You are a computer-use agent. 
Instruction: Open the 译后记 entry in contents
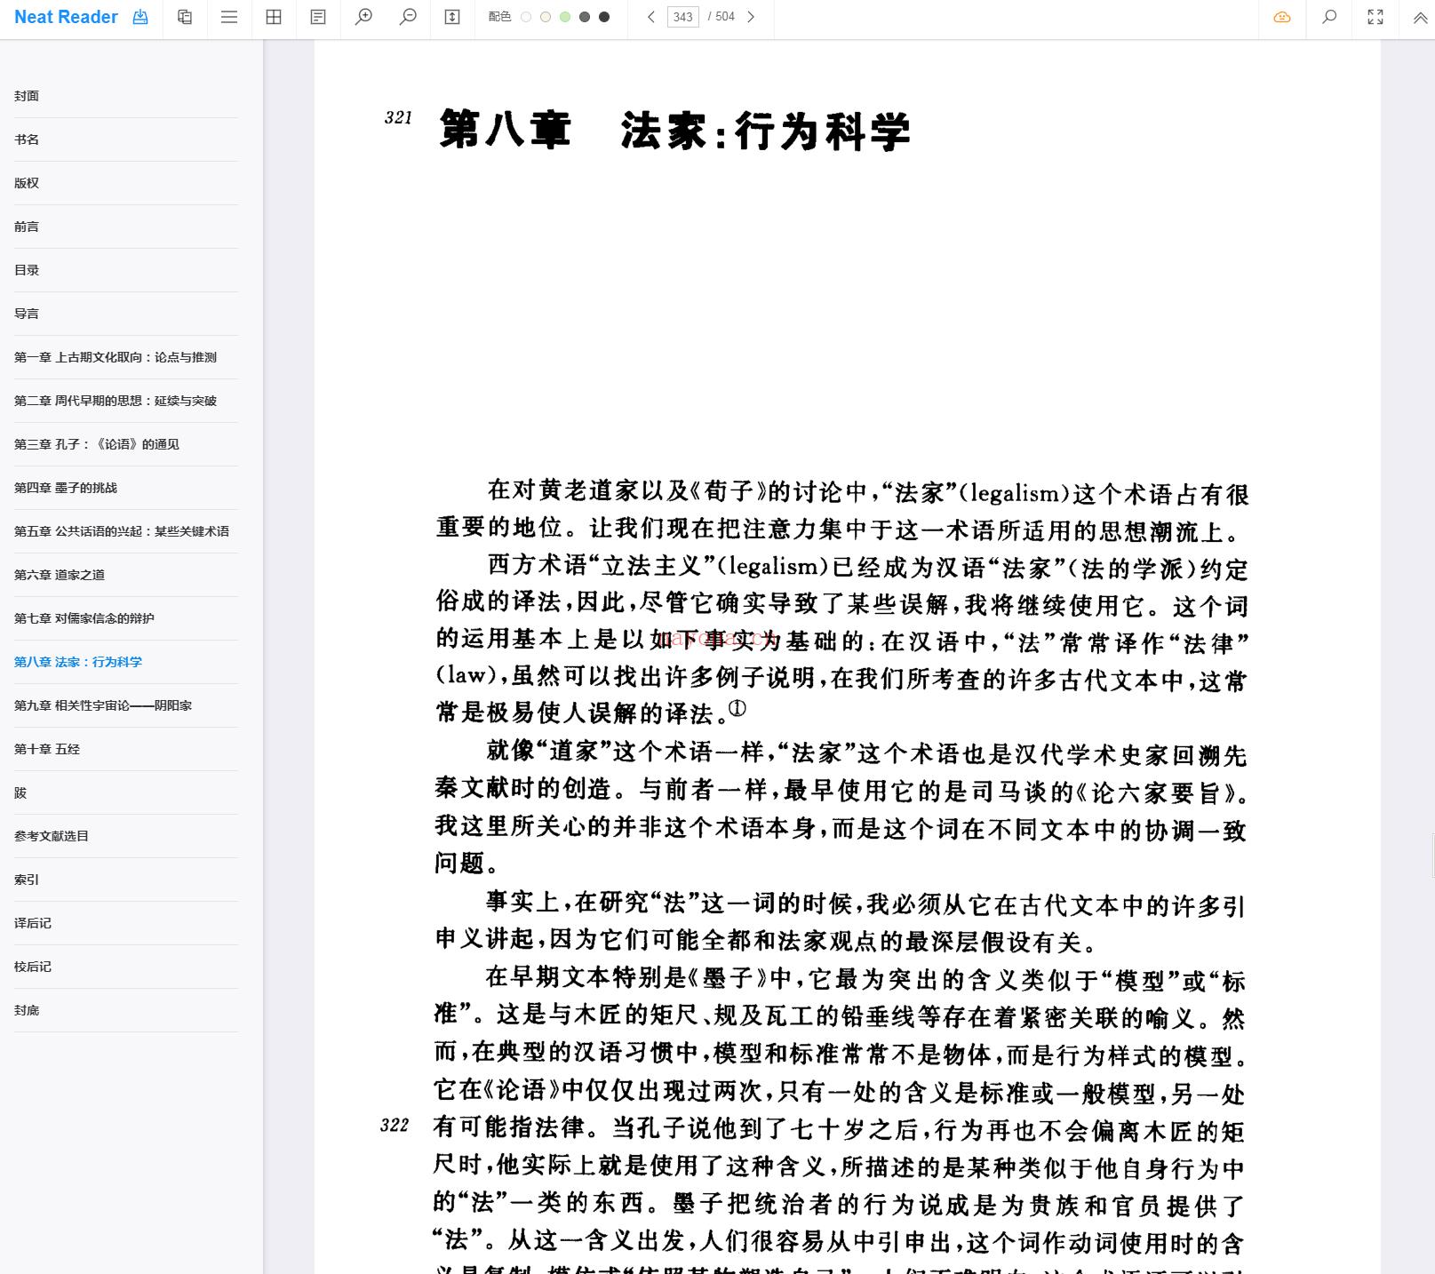click(33, 923)
